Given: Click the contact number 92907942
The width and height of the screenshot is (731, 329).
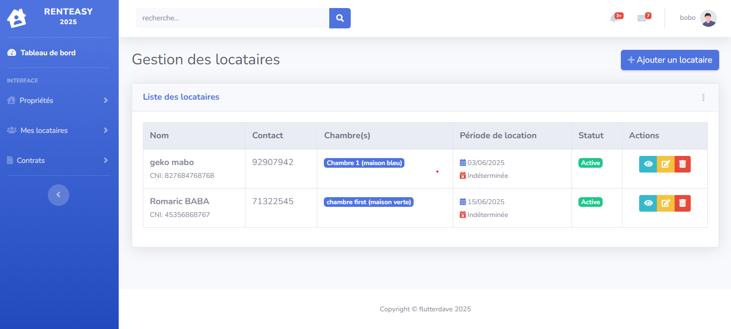Looking at the screenshot, I should [273, 162].
